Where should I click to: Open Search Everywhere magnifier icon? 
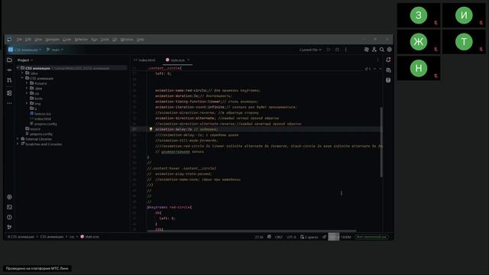pyautogui.click(x=382, y=50)
